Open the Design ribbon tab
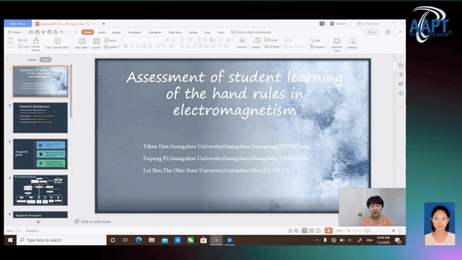This screenshot has height=260, width=462. point(116,32)
